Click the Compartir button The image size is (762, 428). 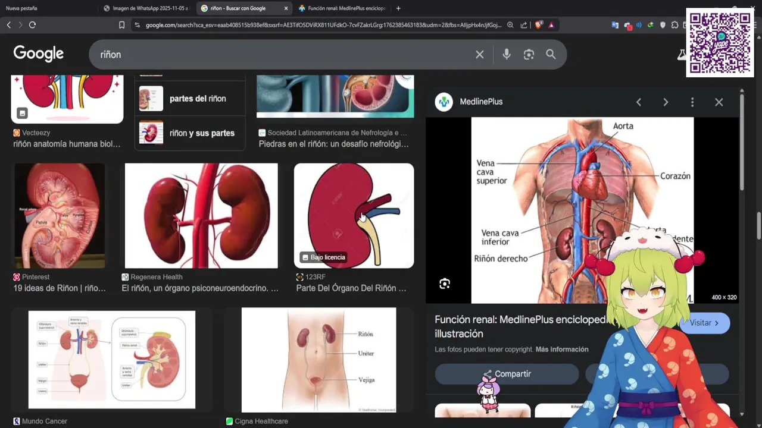click(x=507, y=374)
